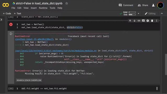Open the flask labs icon
167x94 pixels.
(x=153, y=5)
